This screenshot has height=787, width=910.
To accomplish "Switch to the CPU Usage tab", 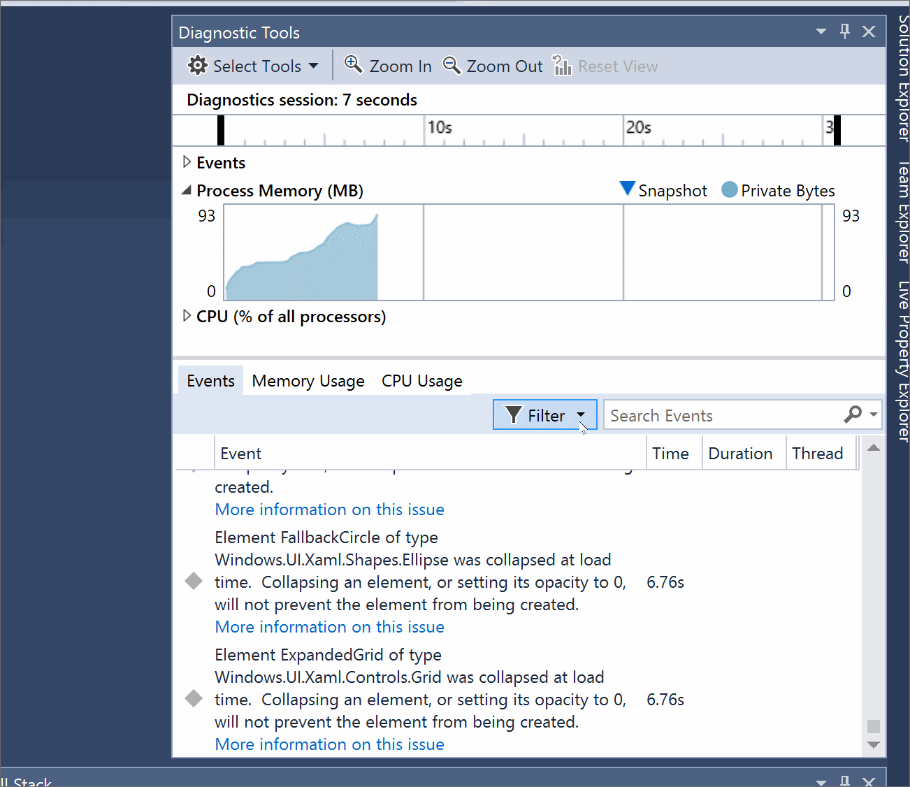I will pos(422,381).
